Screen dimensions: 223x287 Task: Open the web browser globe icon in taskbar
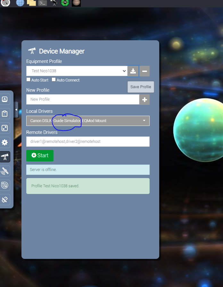(20, 3)
